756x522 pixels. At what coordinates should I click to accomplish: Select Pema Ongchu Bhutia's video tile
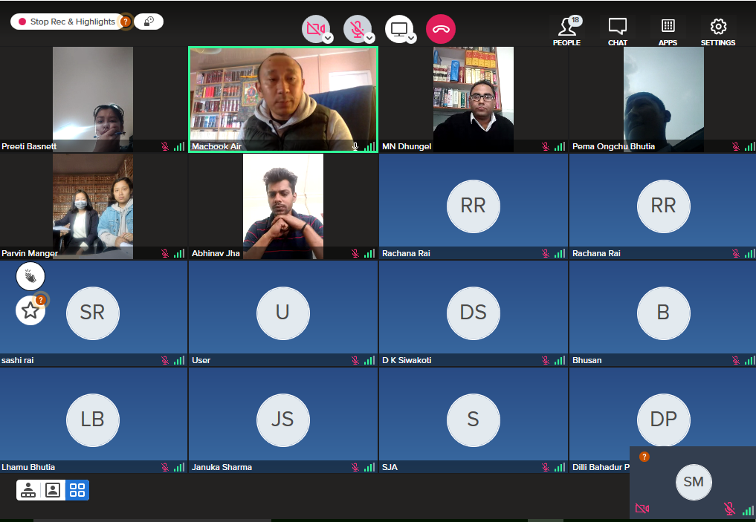[663, 99]
